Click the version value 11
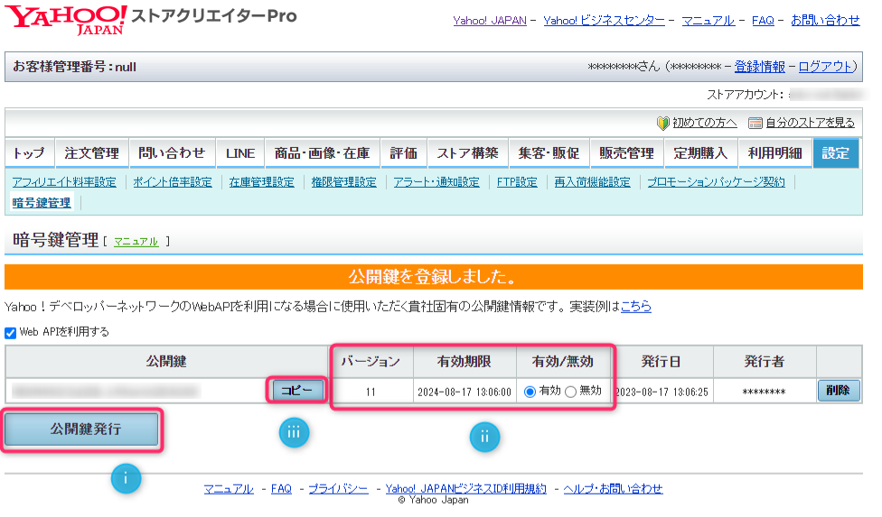 tap(371, 392)
